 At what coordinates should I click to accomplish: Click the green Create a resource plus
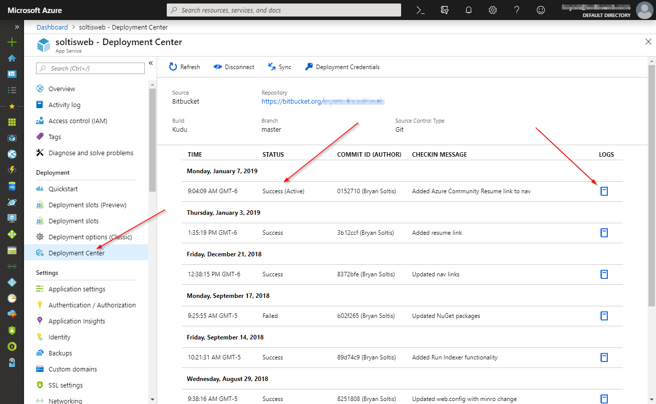point(12,43)
